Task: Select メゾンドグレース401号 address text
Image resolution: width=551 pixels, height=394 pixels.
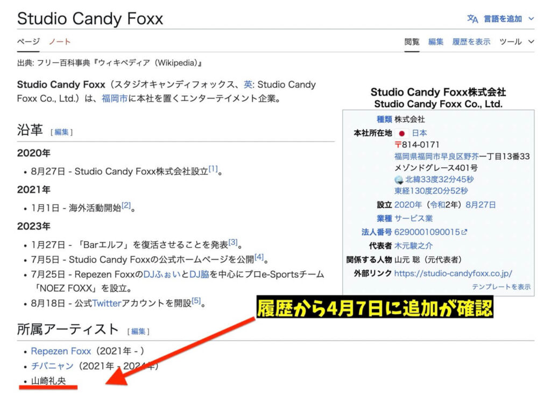Action: click(436, 168)
